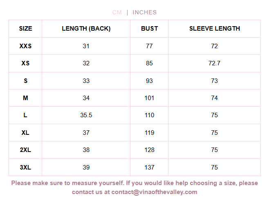The height and width of the screenshot is (201, 269).
Task: Click the 72.7 sleeve length value
Action: point(215,63)
